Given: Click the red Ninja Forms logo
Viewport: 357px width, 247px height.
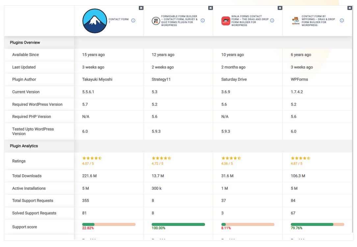Looking at the screenshot, I should pyautogui.click(x=226, y=21).
